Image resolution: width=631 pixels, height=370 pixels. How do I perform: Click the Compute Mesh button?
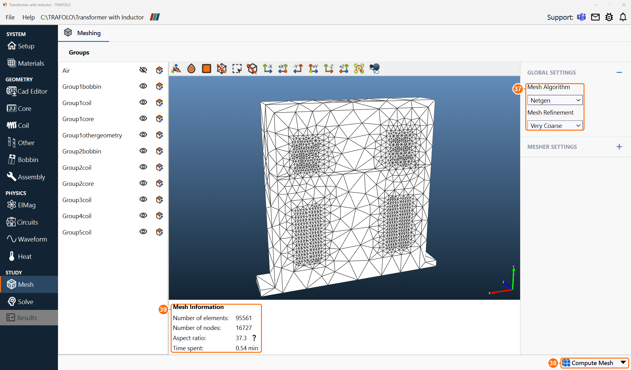588,363
